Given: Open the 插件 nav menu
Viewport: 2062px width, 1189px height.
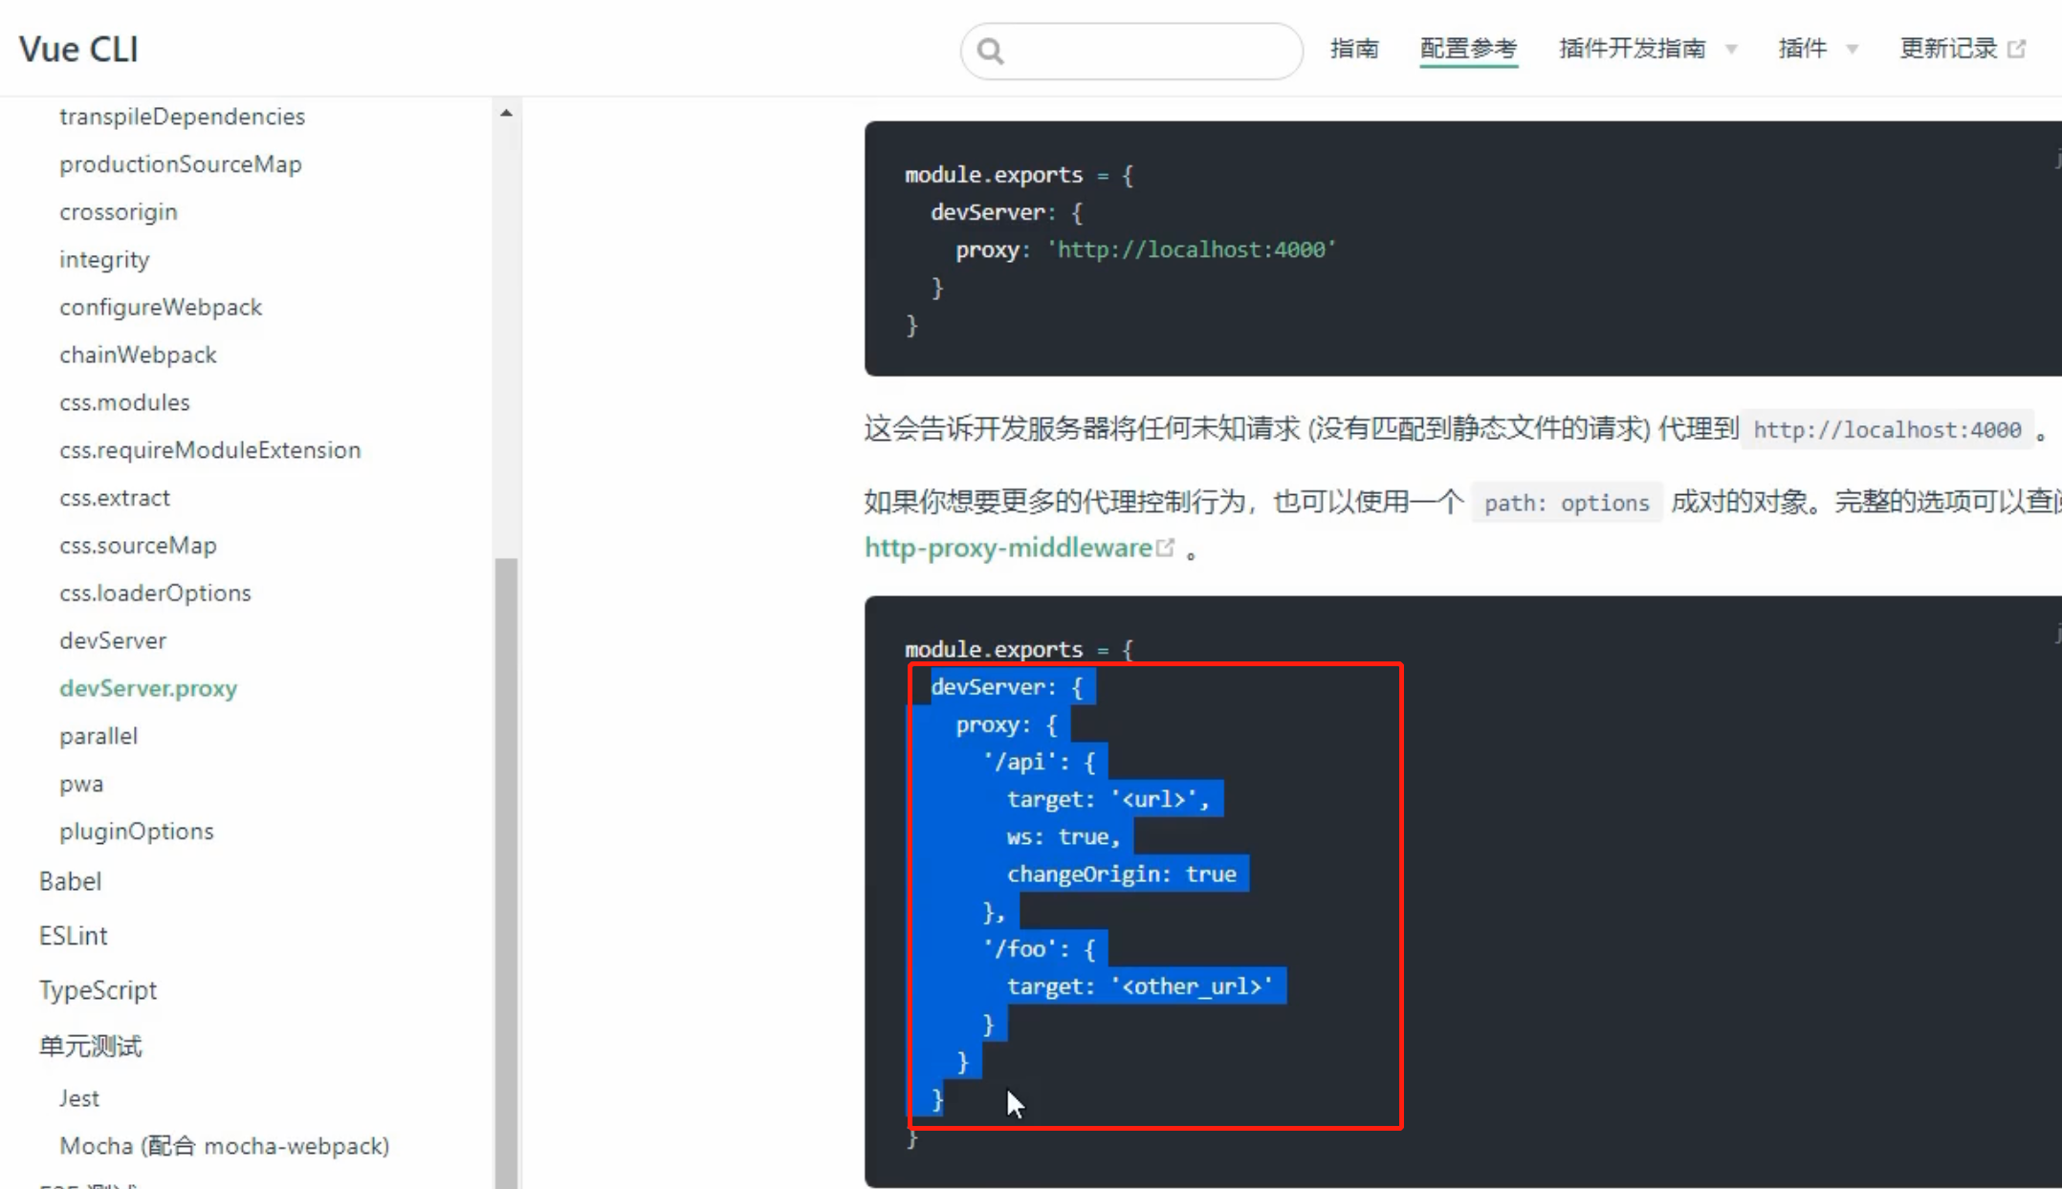Looking at the screenshot, I should coord(1803,49).
